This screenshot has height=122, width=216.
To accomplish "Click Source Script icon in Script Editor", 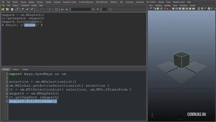I will [7, 9].
